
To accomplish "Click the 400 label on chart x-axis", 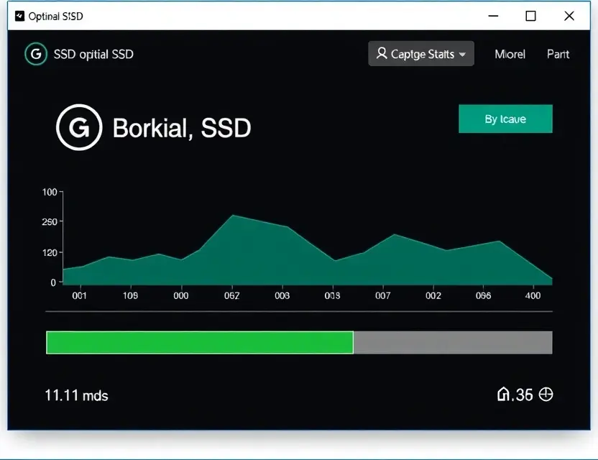I will pos(533,295).
